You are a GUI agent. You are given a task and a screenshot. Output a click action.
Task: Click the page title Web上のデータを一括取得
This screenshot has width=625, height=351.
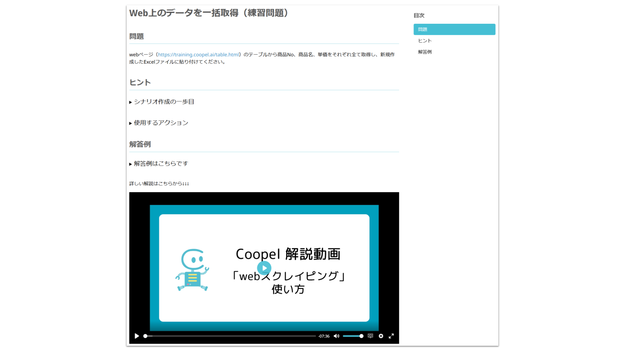pyautogui.click(x=209, y=13)
